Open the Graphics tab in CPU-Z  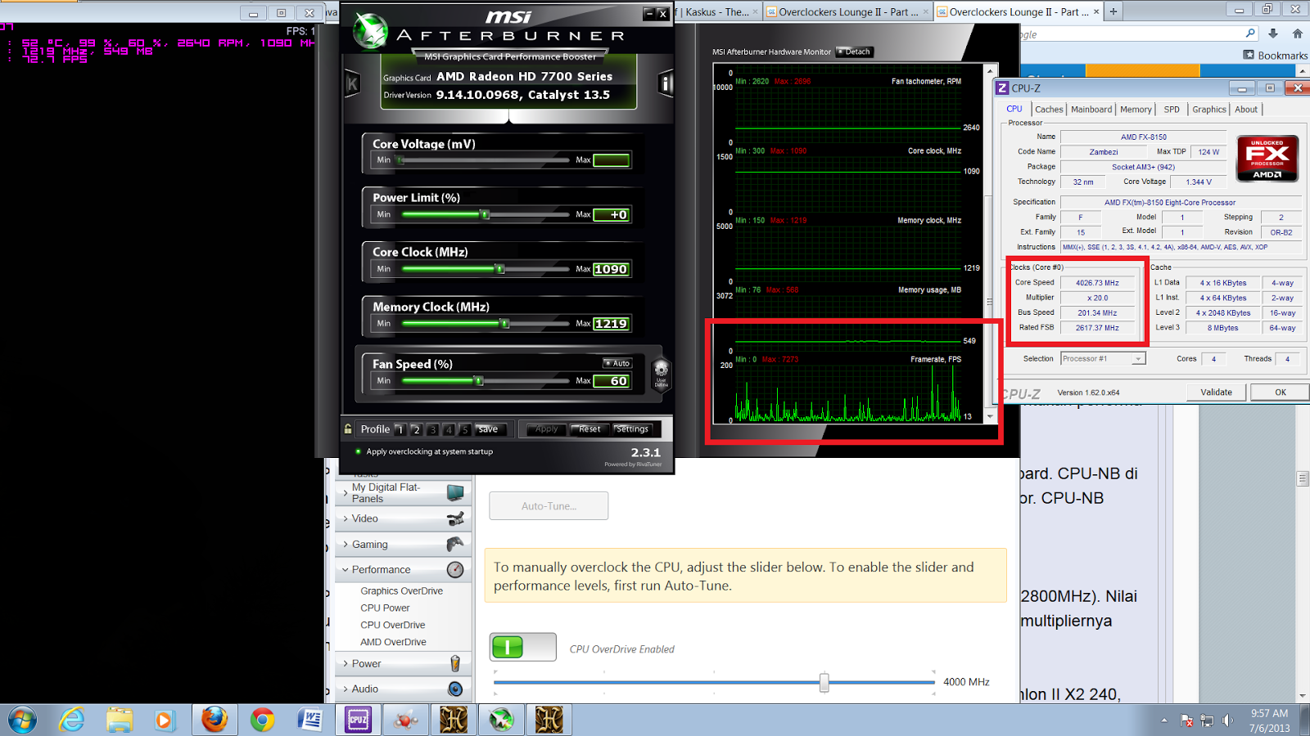[x=1209, y=109]
